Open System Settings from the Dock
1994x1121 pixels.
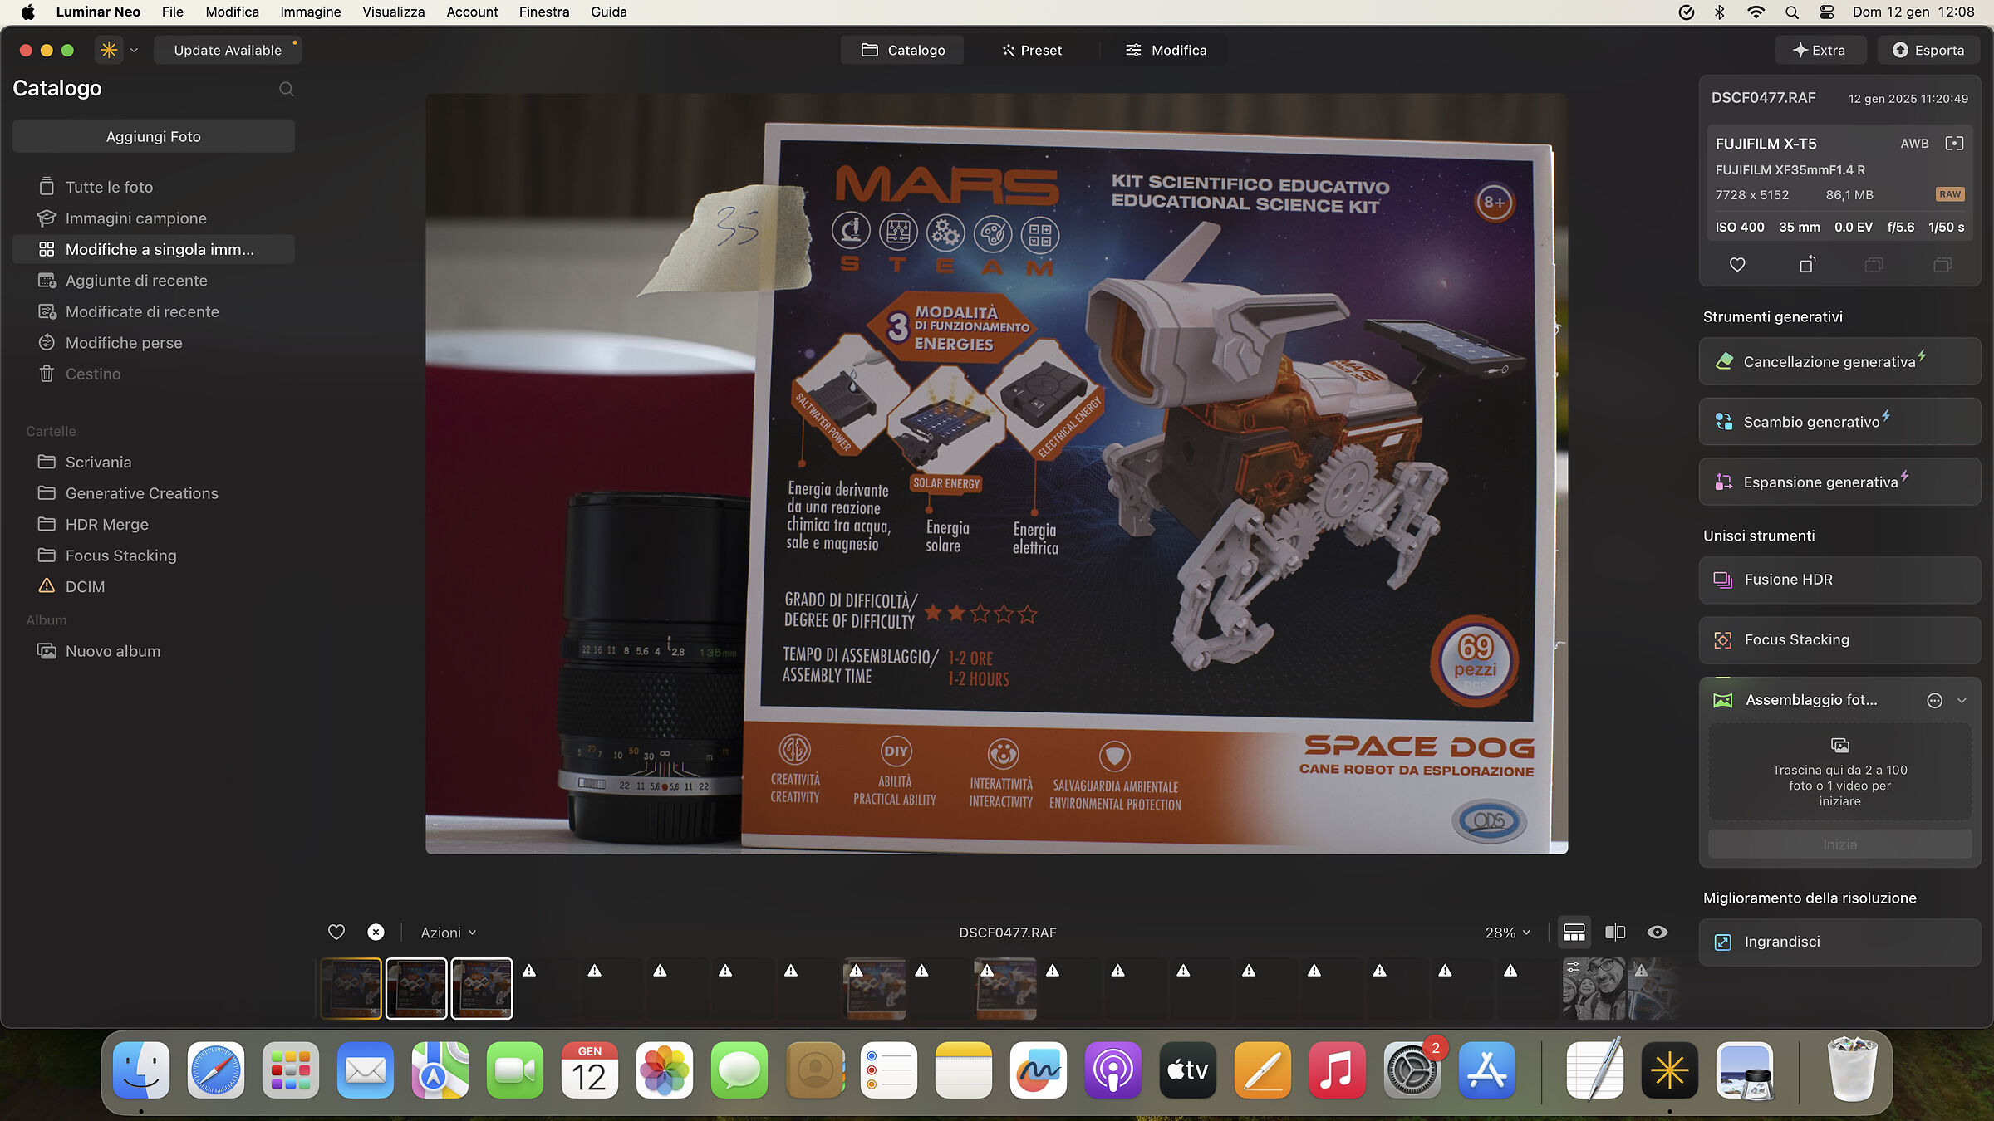(1412, 1070)
